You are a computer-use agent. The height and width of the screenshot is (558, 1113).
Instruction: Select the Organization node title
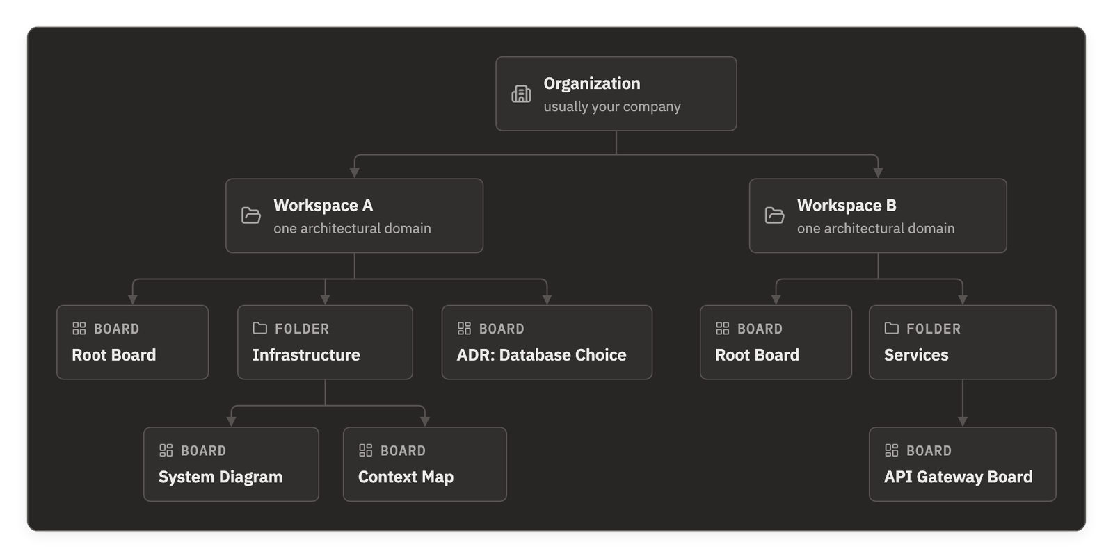click(592, 83)
